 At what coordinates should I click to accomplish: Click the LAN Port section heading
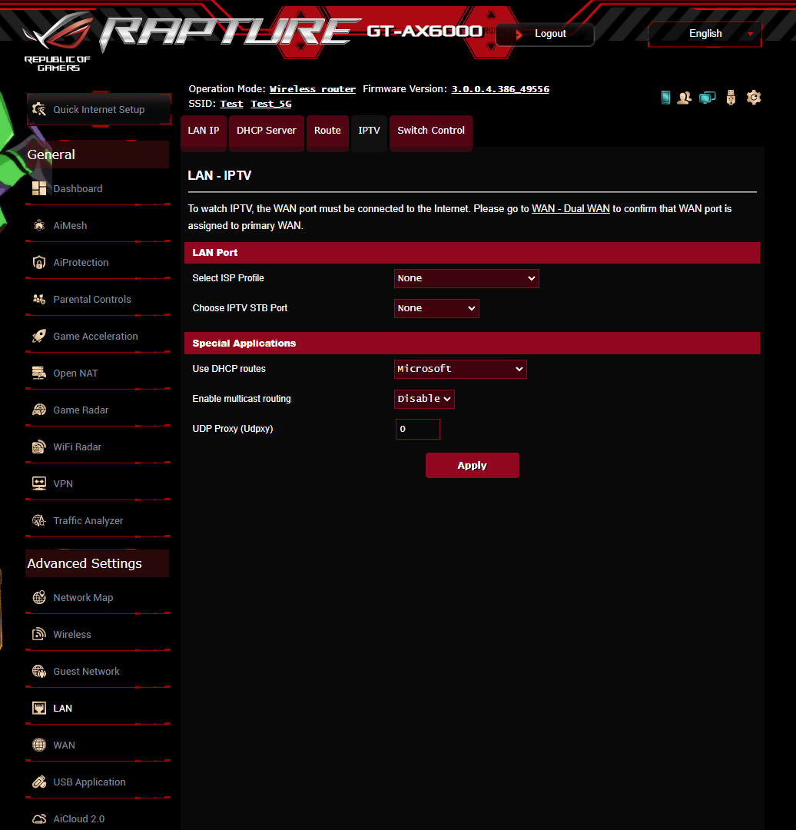click(x=215, y=253)
